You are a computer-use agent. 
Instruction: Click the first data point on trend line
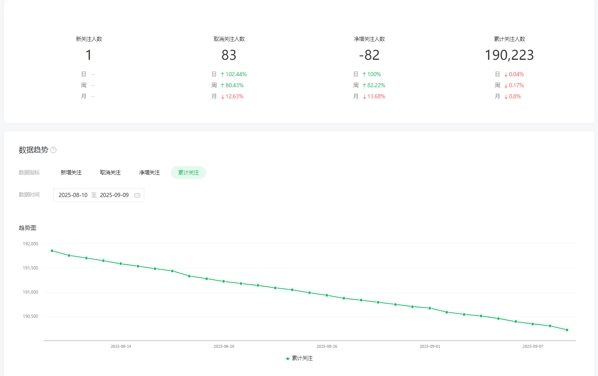point(52,251)
